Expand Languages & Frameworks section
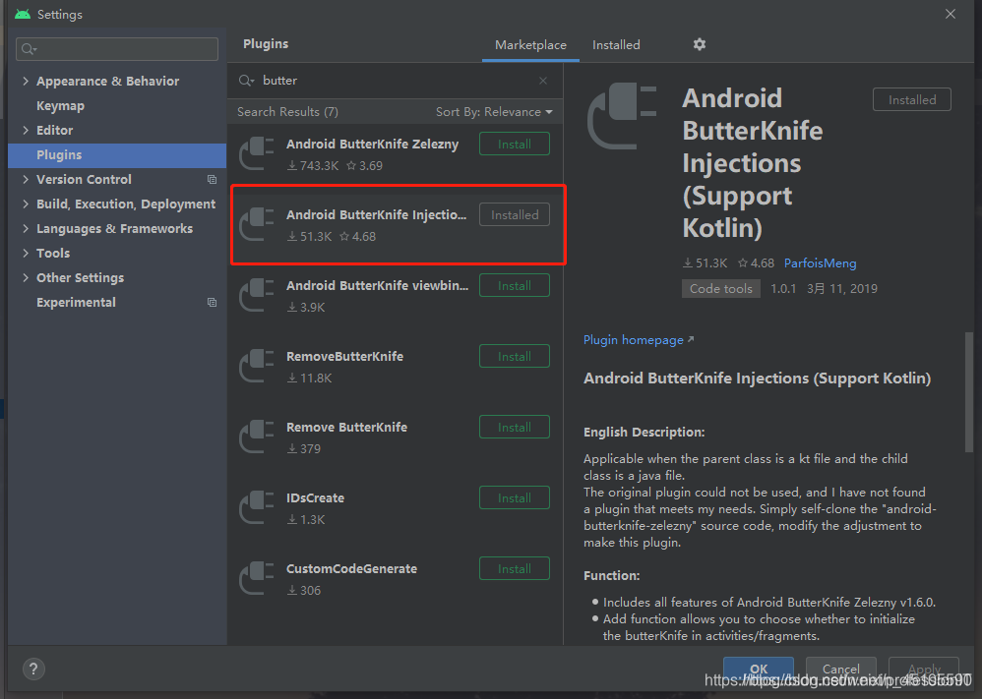This screenshot has width=982, height=699. tap(26, 228)
